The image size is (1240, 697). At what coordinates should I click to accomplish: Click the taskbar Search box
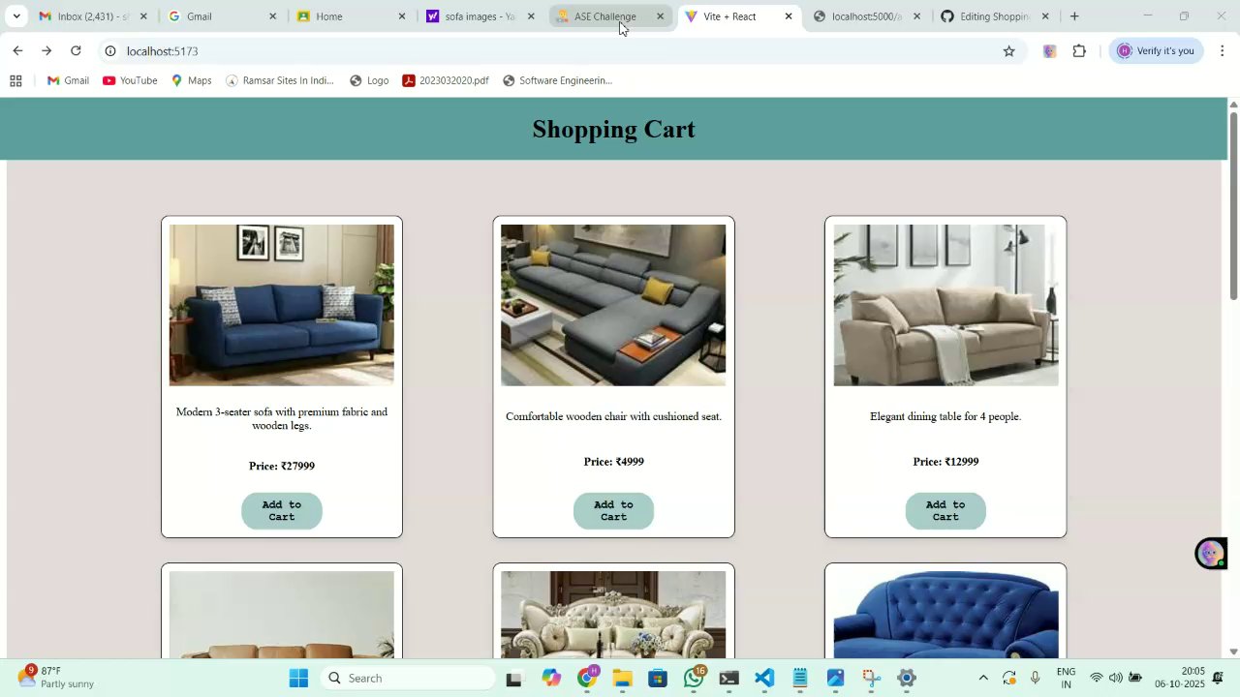(x=407, y=679)
